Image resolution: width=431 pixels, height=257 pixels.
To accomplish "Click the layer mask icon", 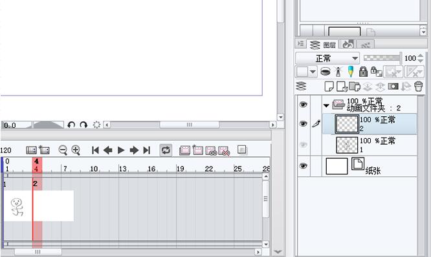I will click(393, 87).
